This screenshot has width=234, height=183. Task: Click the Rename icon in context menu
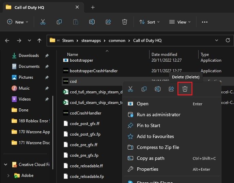pyautogui.click(x=158, y=89)
